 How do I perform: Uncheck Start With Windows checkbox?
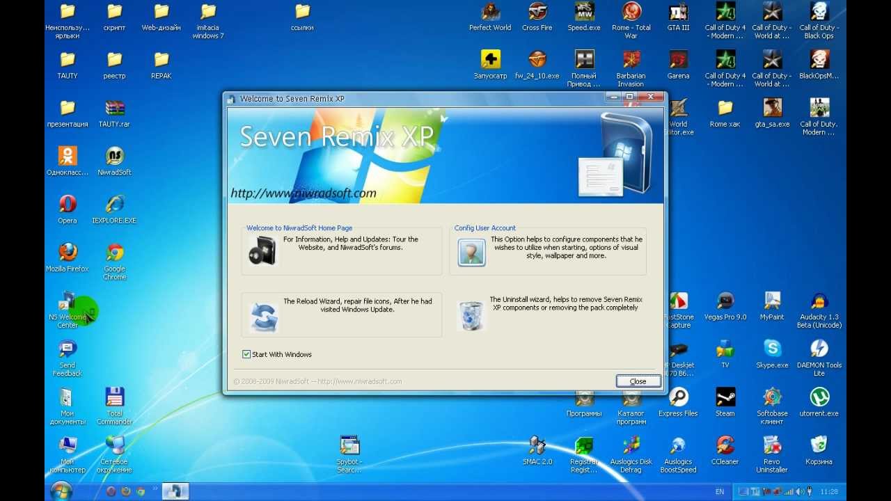point(246,354)
